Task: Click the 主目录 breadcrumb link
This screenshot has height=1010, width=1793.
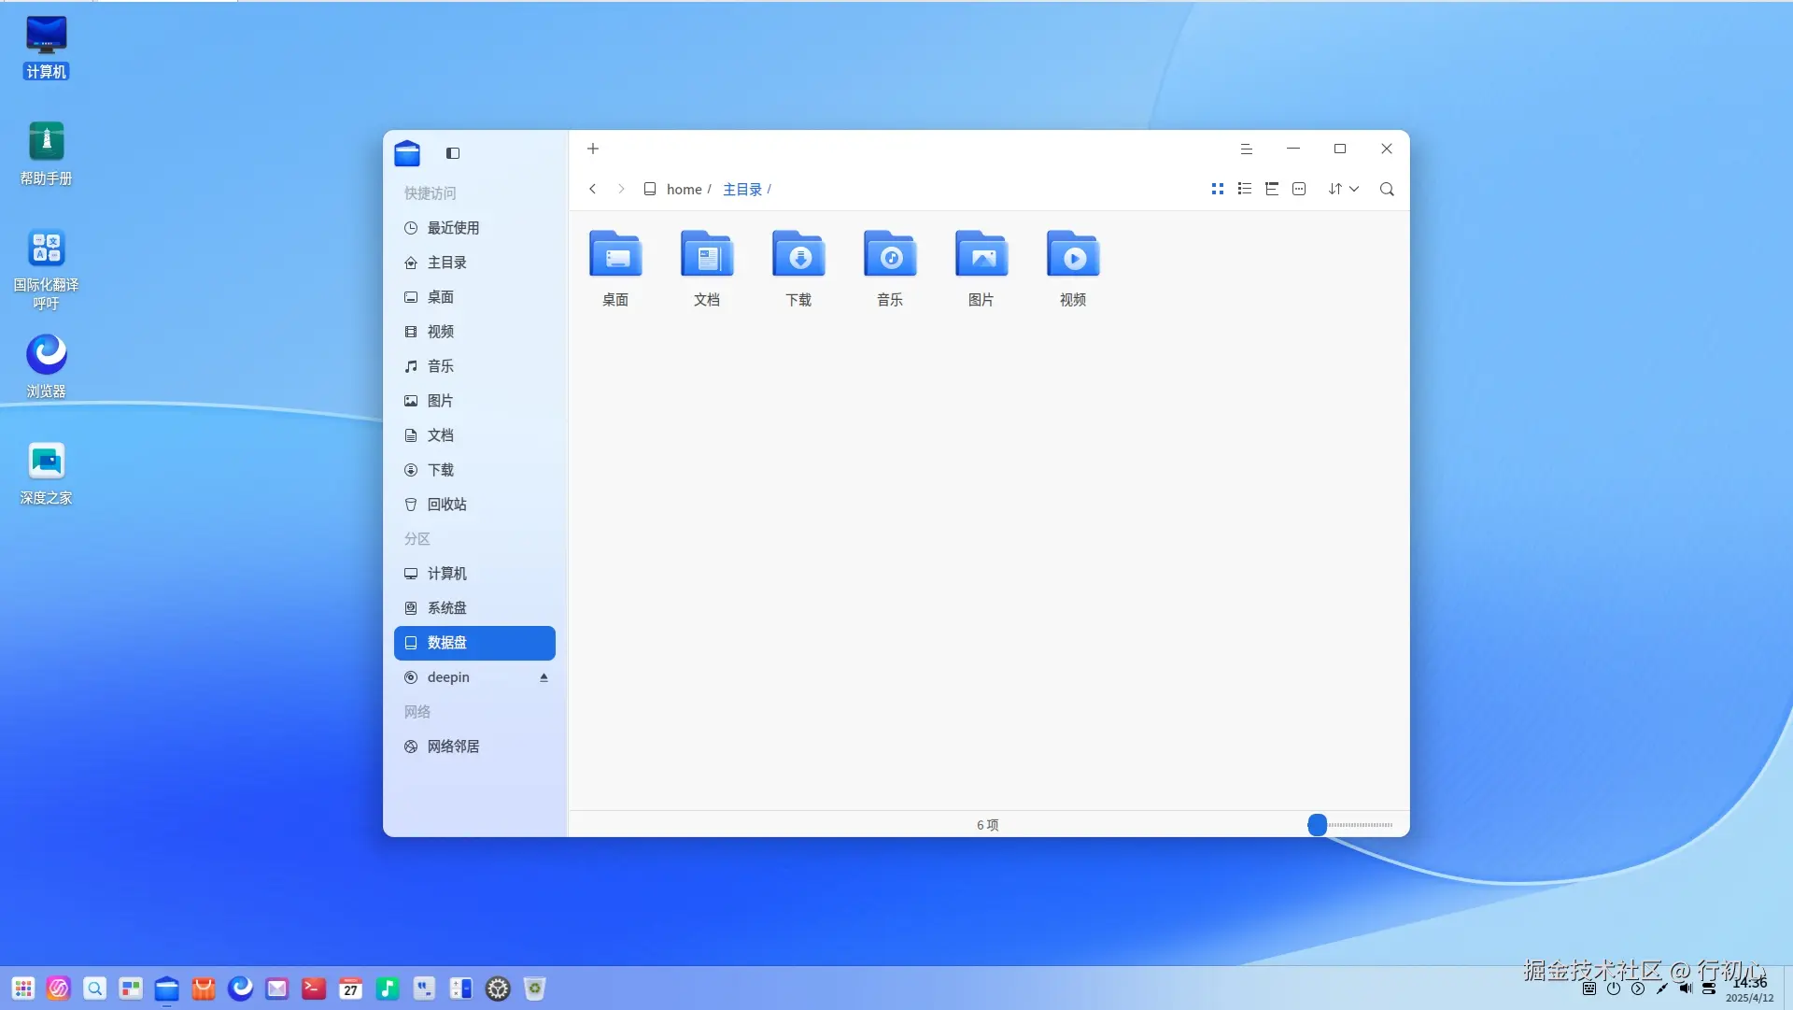Action: 742,190
